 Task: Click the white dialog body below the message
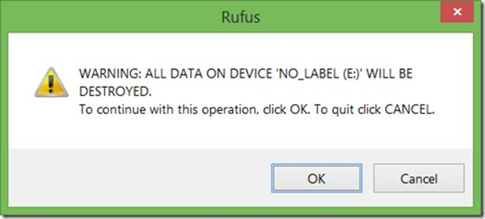[x=240, y=133]
